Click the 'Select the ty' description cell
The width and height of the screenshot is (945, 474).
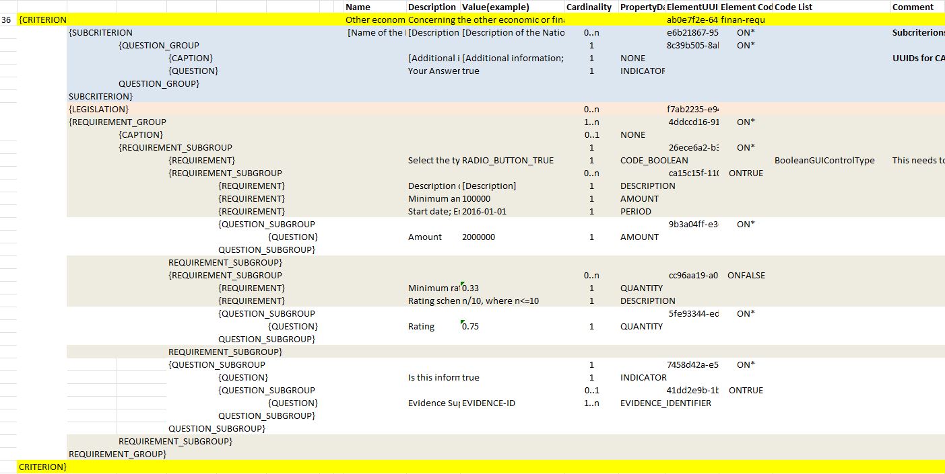[x=434, y=161]
